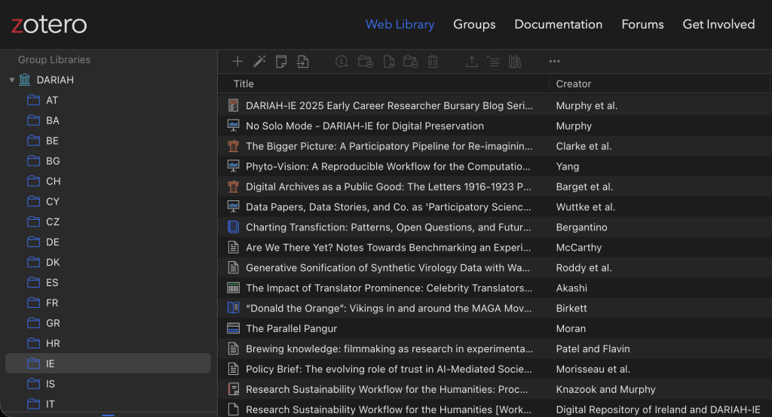Open the BE collection
The image size is (772, 417).
[108, 141]
